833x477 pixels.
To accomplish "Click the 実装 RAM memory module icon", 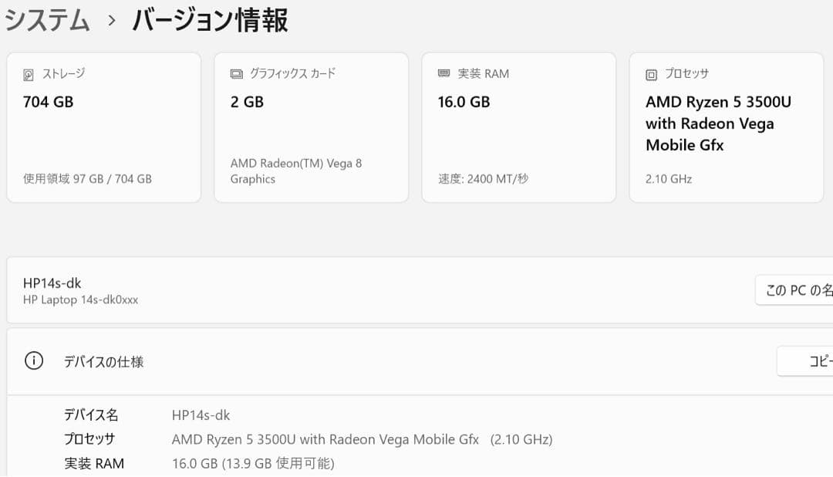I will 443,73.
